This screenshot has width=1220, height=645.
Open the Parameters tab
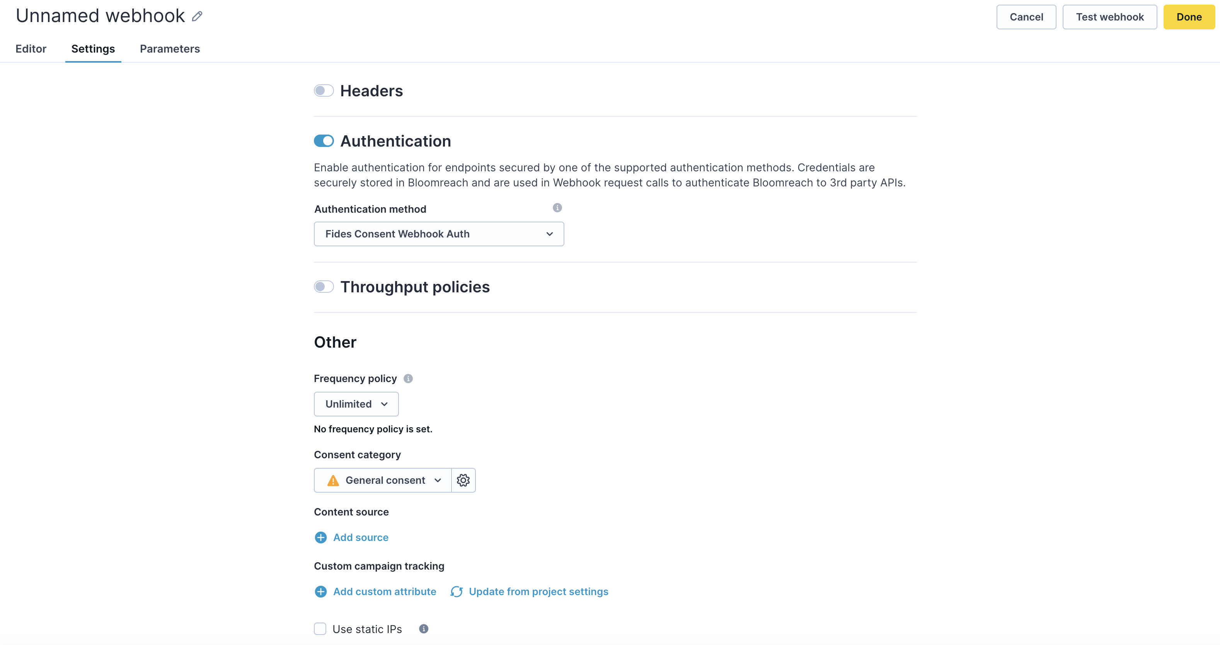170,49
